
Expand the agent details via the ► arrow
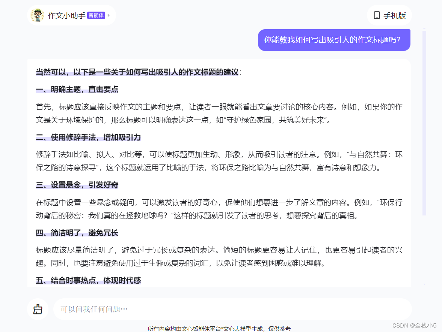tap(108, 16)
